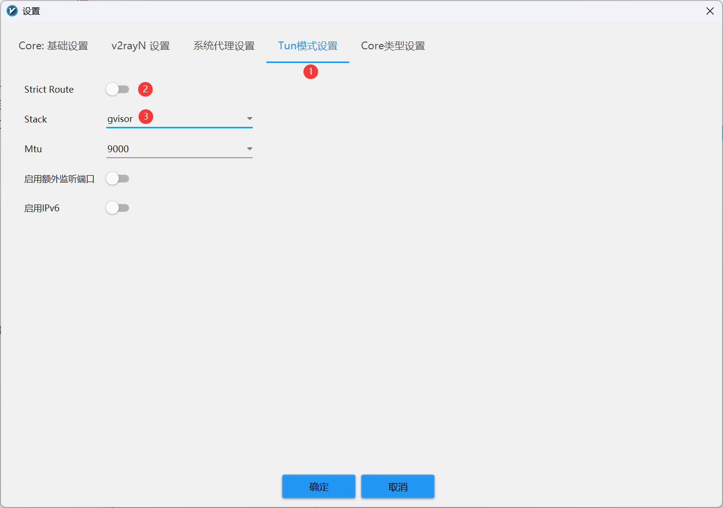
Task: Click the 启用额外监听端口 label
Action: pos(60,179)
